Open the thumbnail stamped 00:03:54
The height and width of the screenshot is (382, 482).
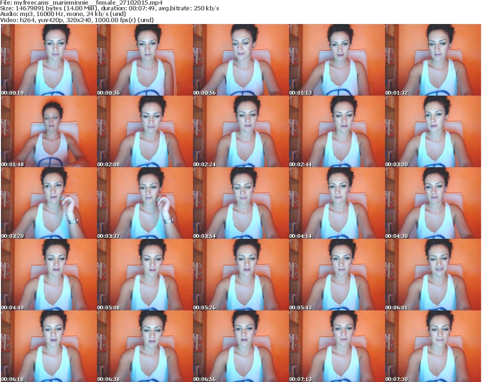click(241, 203)
